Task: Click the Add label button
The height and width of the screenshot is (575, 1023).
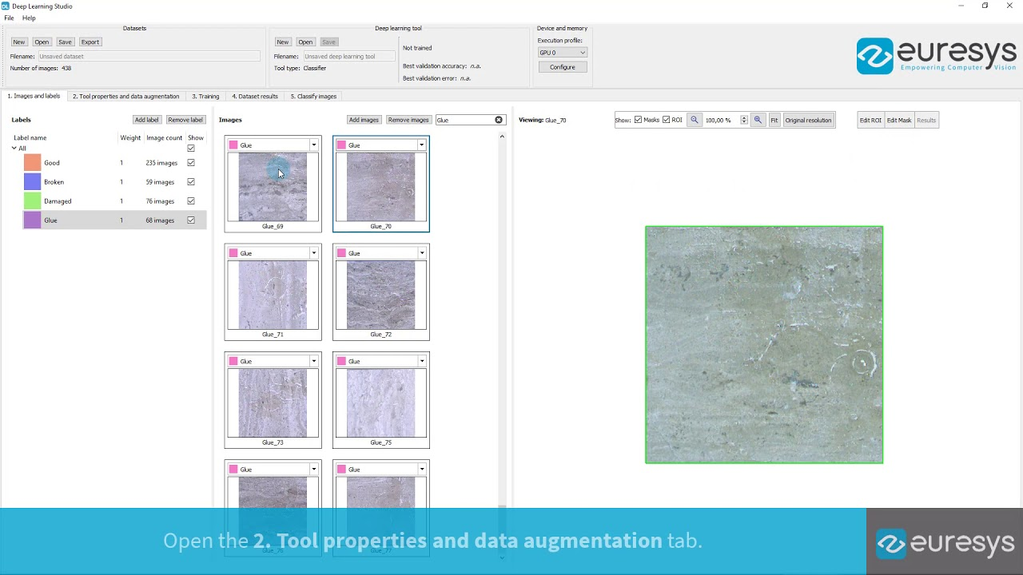Action: point(146,120)
